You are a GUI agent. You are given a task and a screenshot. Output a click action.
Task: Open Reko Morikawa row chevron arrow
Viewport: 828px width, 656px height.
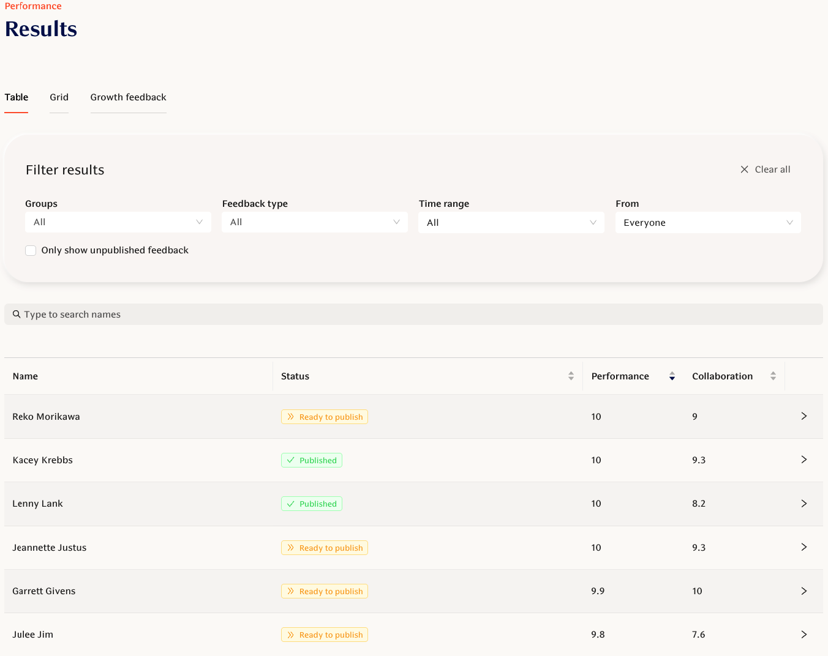point(804,417)
